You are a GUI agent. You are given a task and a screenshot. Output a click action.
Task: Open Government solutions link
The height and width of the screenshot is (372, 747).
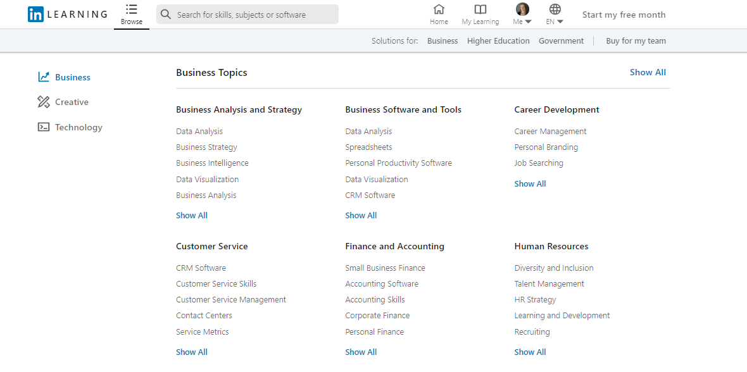pyautogui.click(x=562, y=41)
